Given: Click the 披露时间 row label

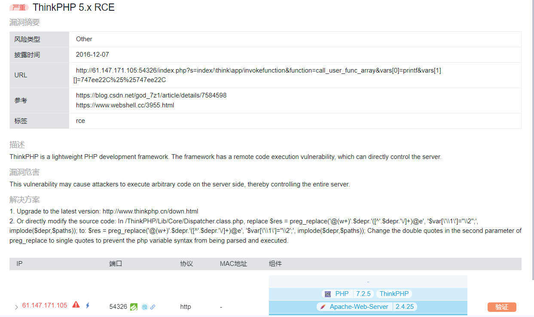Looking at the screenshot, I should coord(27,55).
